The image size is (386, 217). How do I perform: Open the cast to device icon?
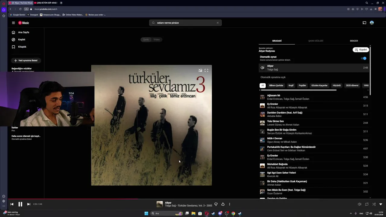(364, 23)
